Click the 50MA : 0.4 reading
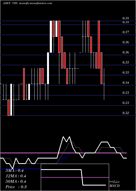 (x=16, y=181)
